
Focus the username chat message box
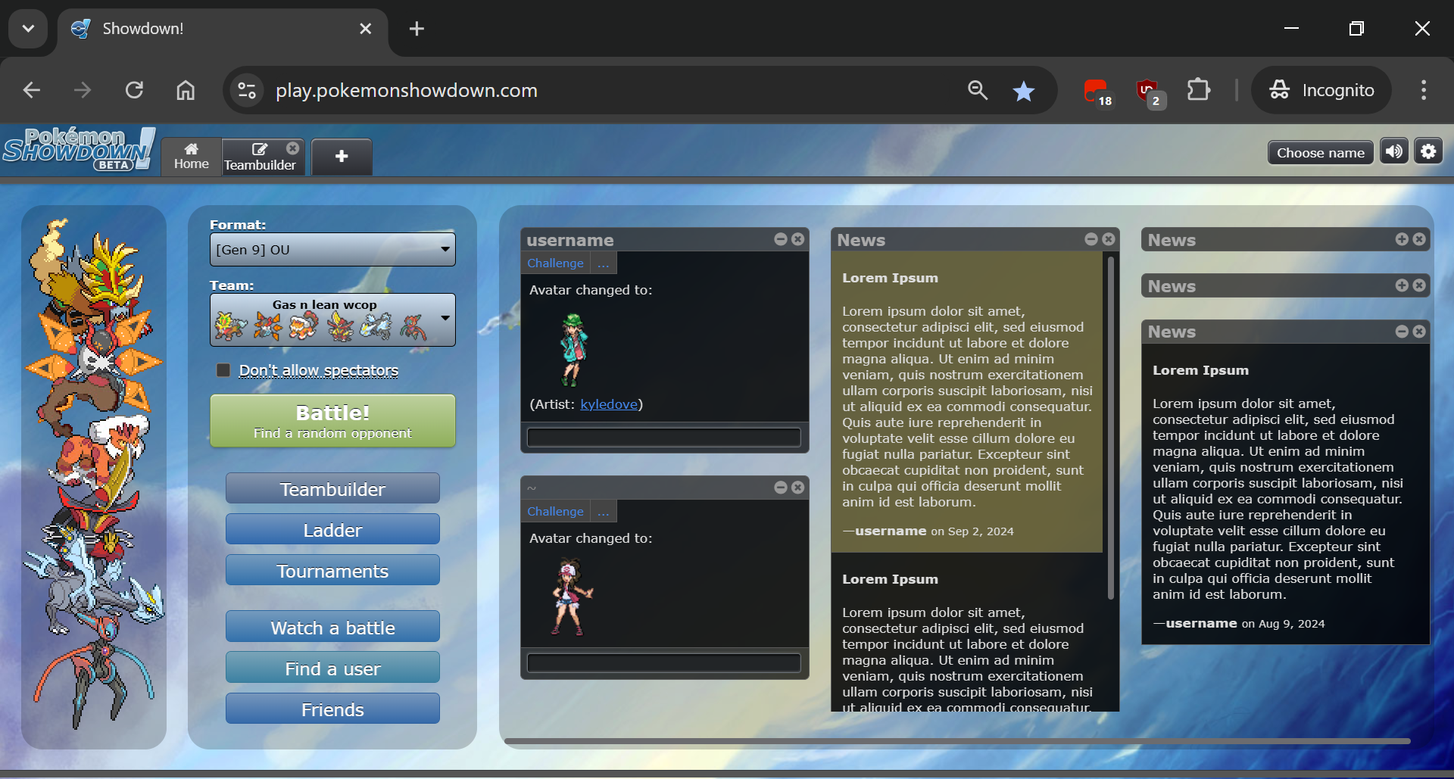663,437
